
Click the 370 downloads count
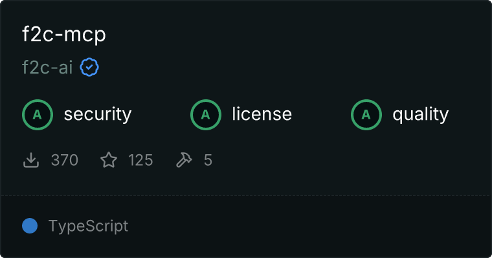tap(64, 160)
